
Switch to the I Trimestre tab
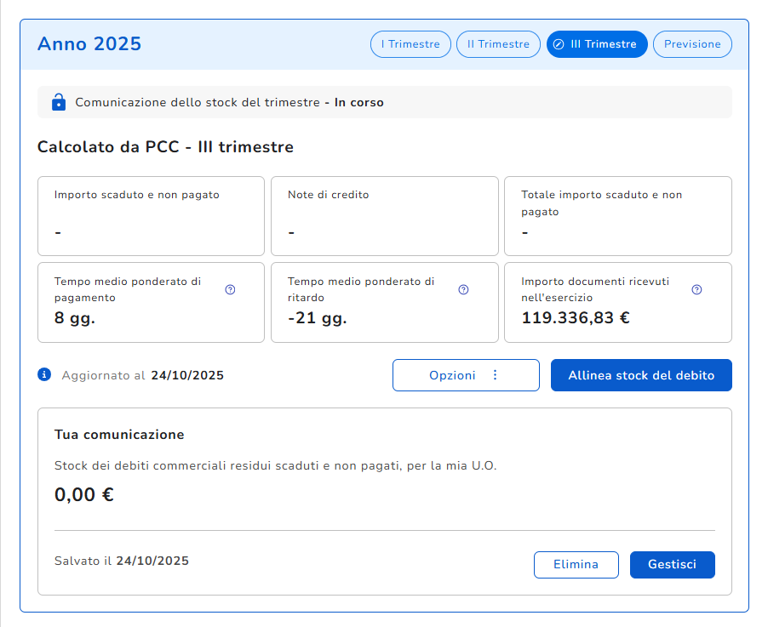click(410, 44)
